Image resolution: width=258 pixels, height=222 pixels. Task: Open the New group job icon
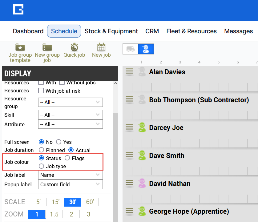point(47,47)
